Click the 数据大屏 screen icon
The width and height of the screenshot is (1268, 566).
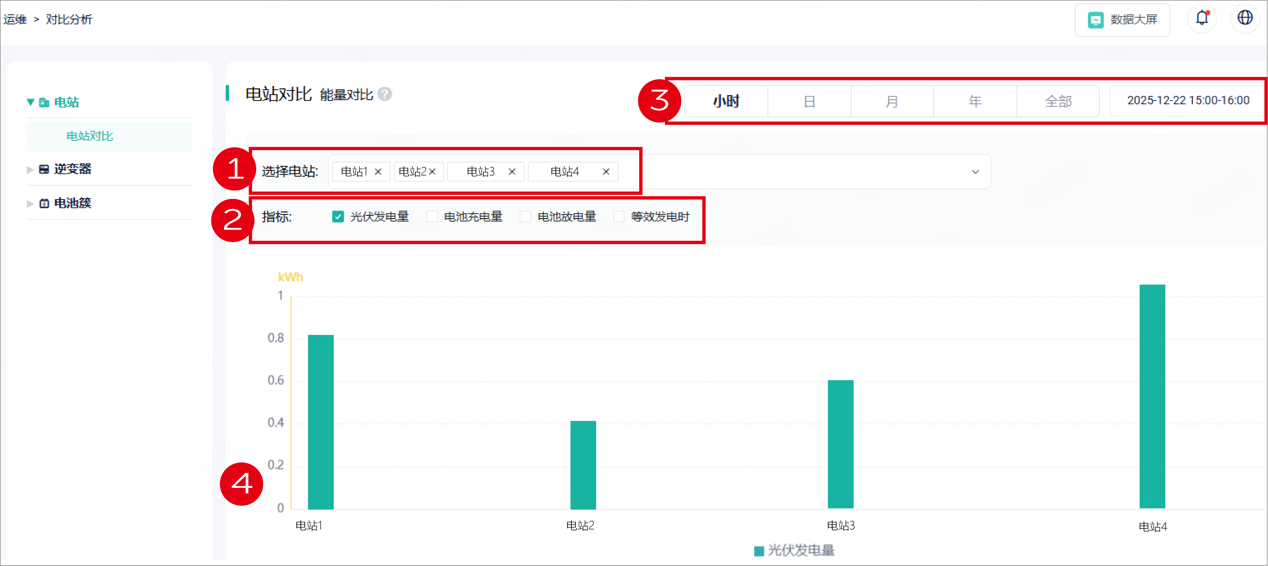[1095, 20]
